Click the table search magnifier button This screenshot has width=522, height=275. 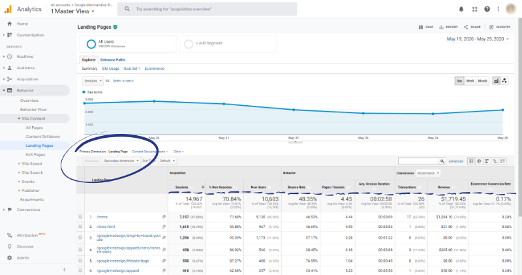442,161
